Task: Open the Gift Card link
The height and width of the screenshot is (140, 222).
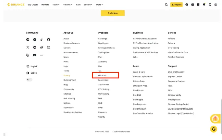Action: (102, 75)
